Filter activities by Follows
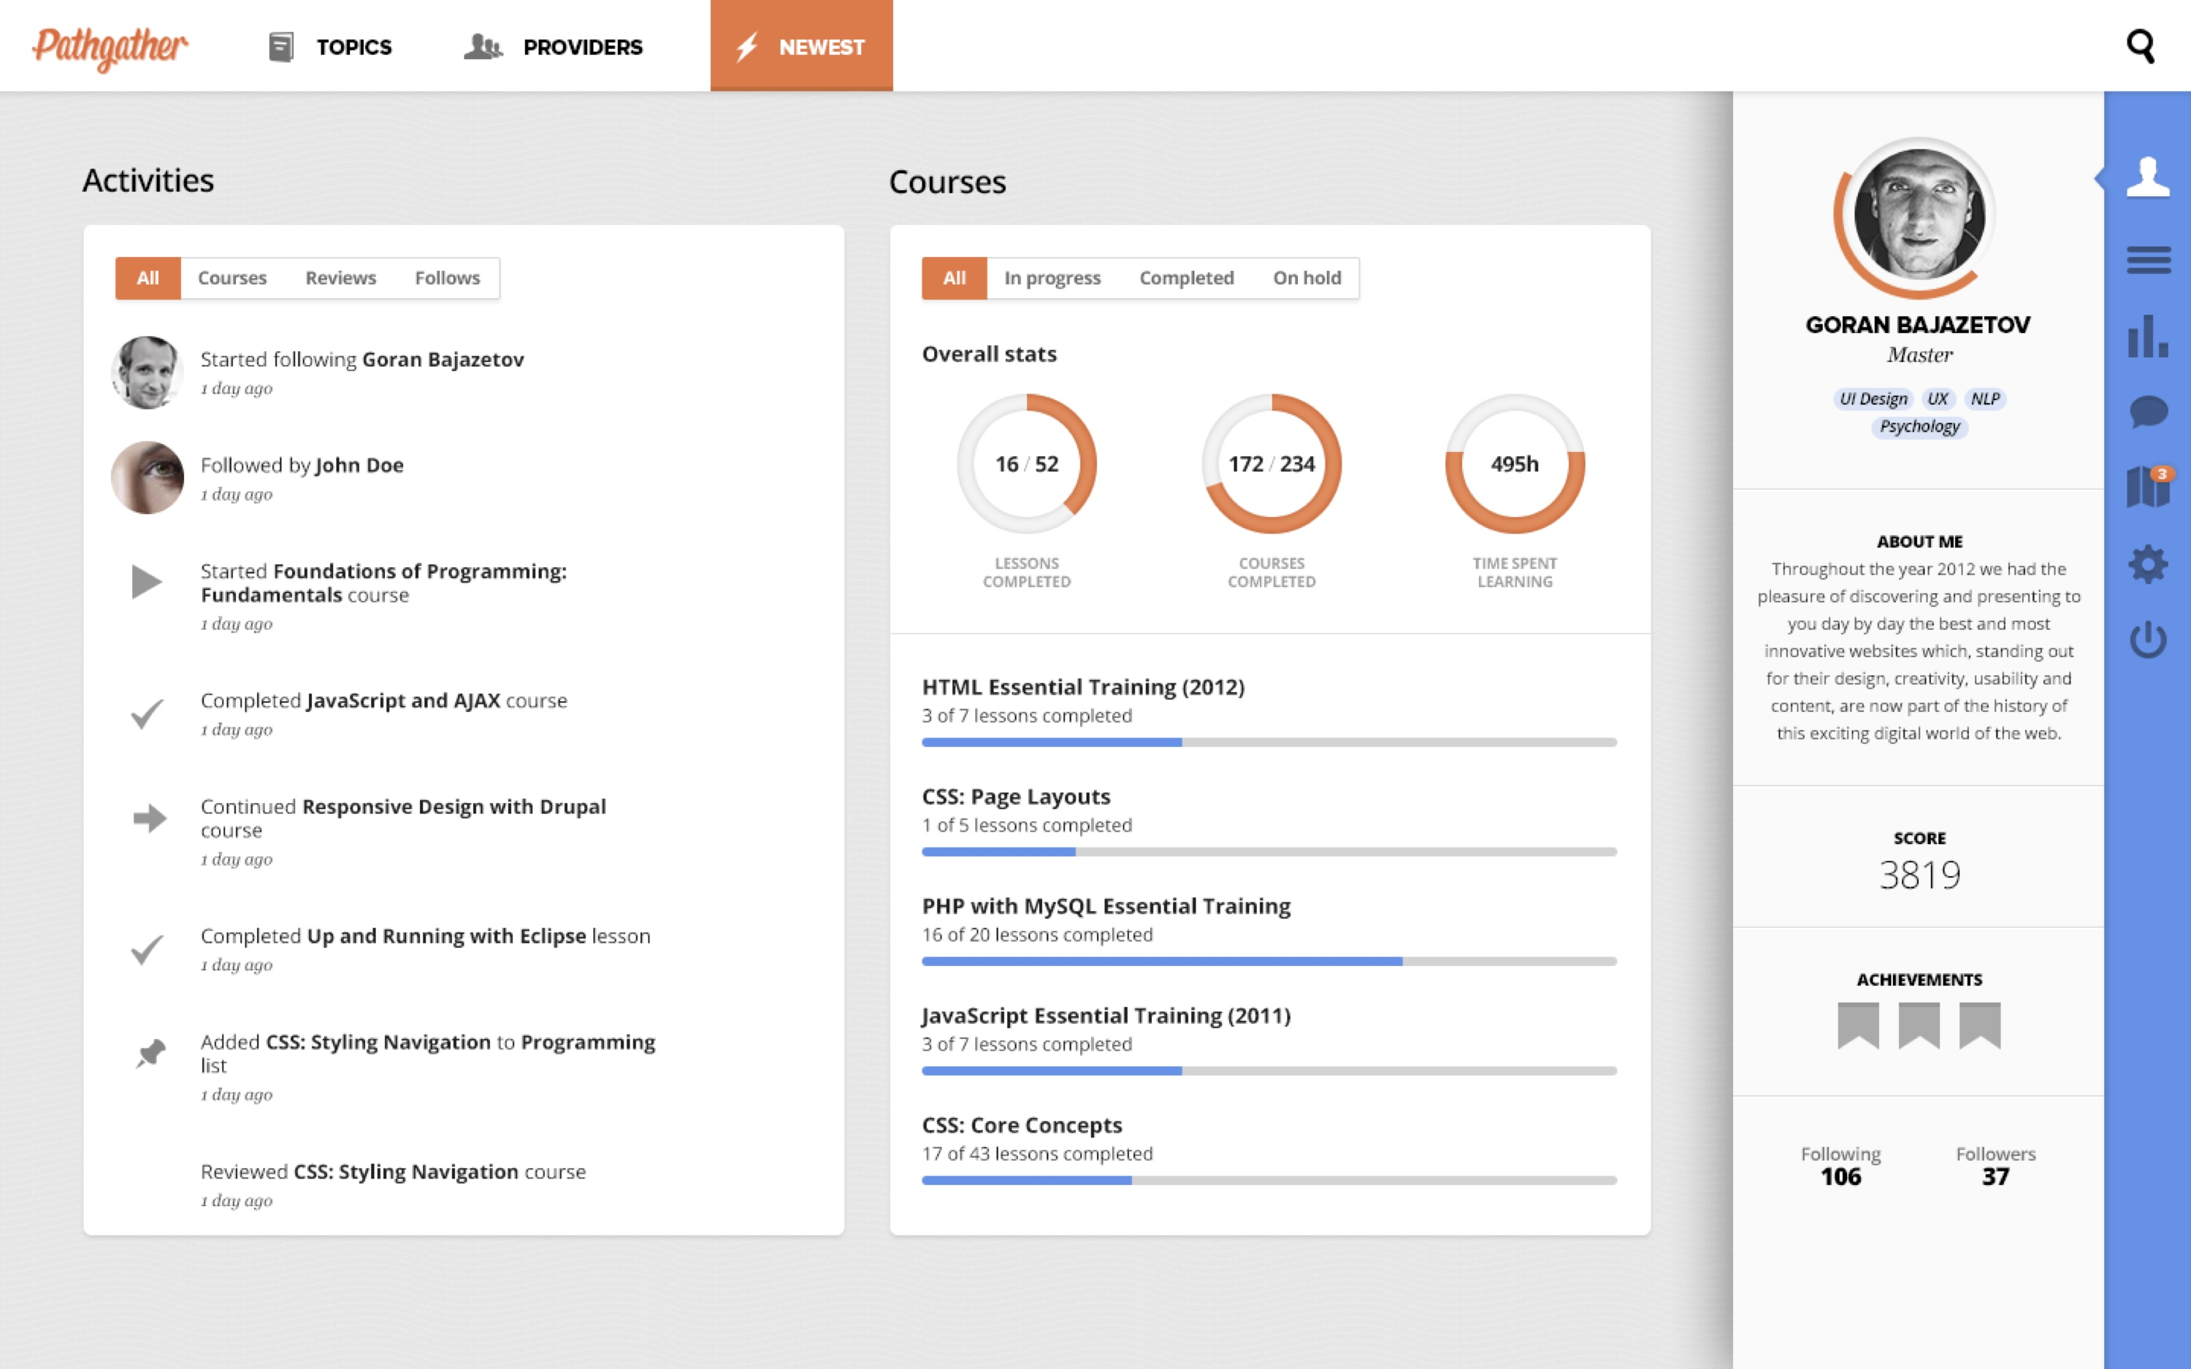Screen dimensions: 2191x1369 [x=447, y=278]
